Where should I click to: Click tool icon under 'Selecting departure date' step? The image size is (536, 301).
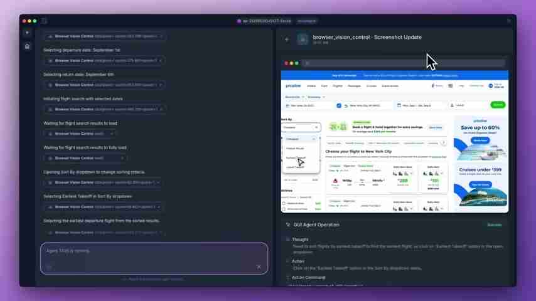50,61
